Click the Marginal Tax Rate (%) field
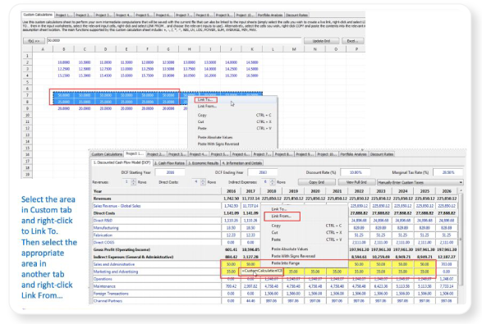The height and width of the screenshot is (324, 482). tap(448, 172)
